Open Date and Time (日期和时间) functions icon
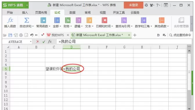Screen dimensions: 195x110 [104, 20]
